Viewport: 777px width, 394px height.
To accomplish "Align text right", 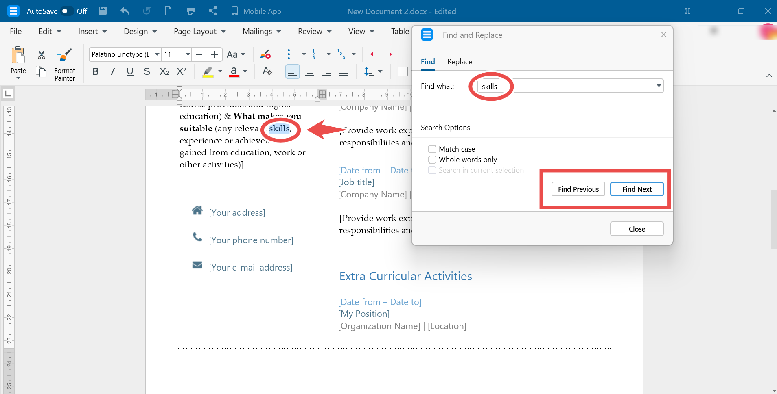I will tap(327, 71).
